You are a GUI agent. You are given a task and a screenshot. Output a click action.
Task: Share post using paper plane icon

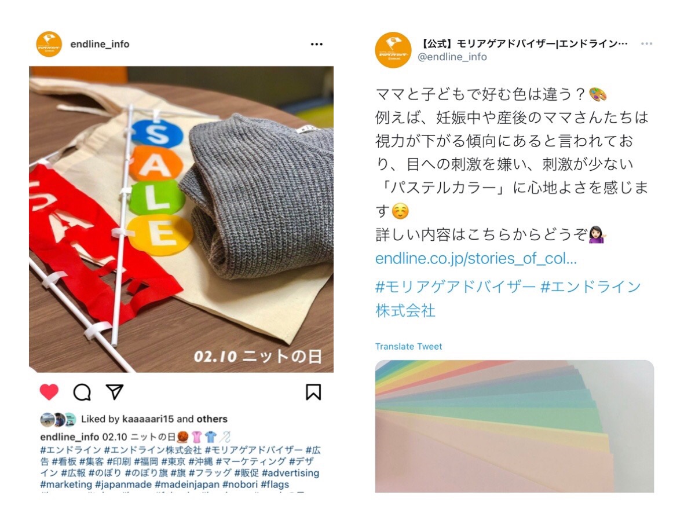coord(115,392)
